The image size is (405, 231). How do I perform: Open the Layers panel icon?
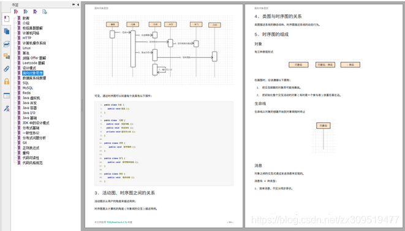pos(7,44)
